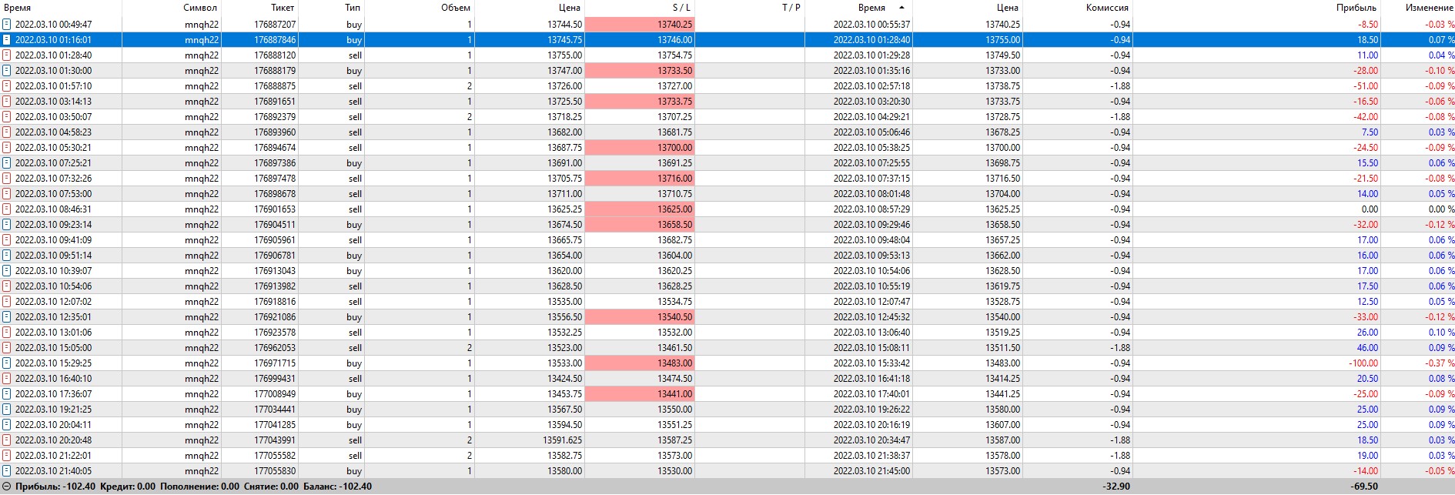Screen dimensions: 1455x495
Task: Click close time 2022.03.10 16:41:18
Action: (871, 379)
